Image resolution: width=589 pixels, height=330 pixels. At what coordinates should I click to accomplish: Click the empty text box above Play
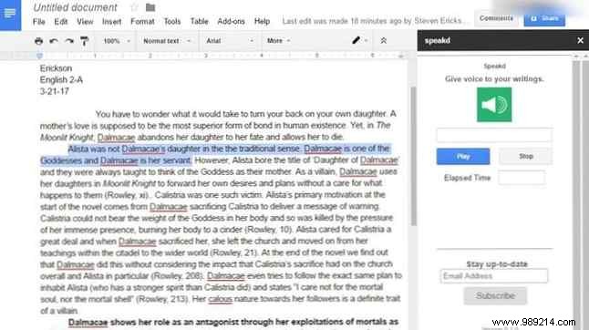click(494, 135)
